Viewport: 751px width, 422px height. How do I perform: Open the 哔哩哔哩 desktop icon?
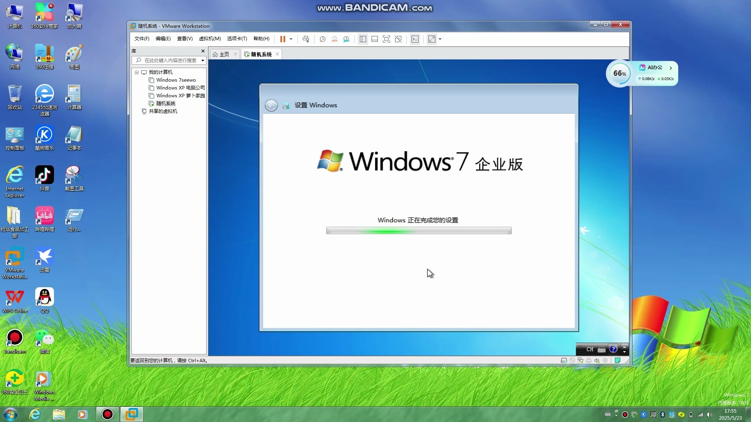(x=44, y=219)
